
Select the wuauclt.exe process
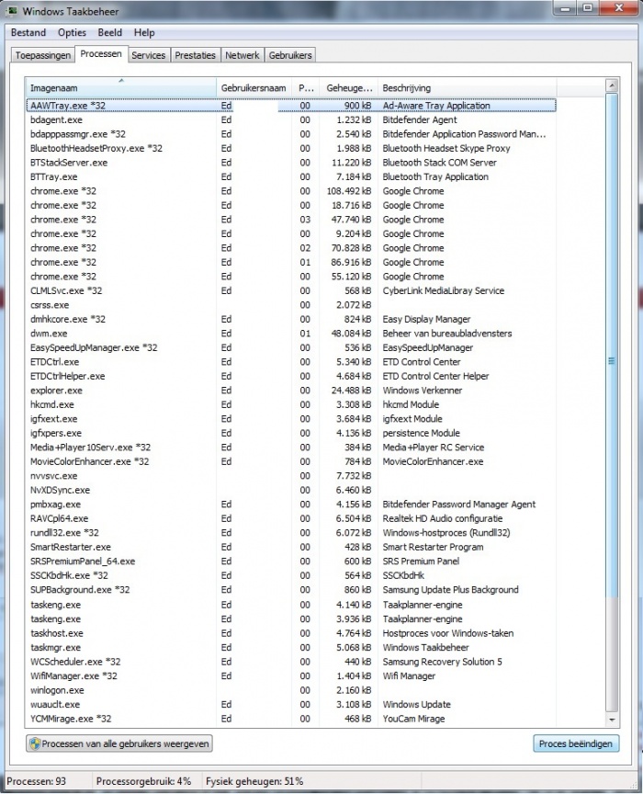click(x=290, y=704)
